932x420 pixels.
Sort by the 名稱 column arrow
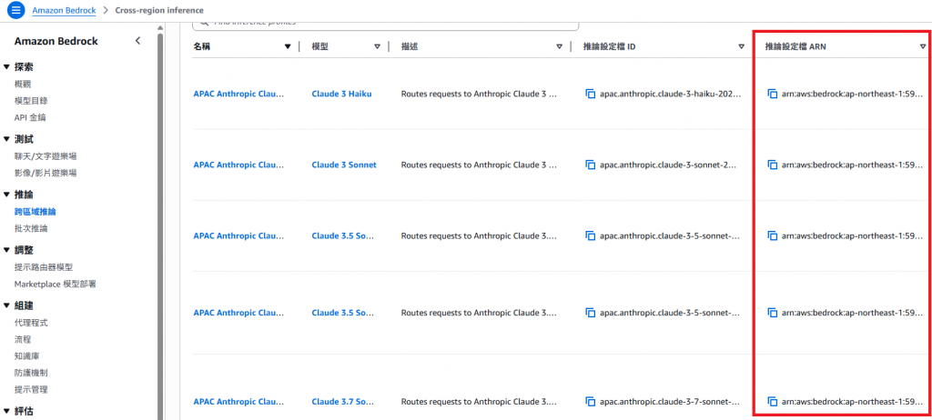pyautogui.click(x=288, y=47)
